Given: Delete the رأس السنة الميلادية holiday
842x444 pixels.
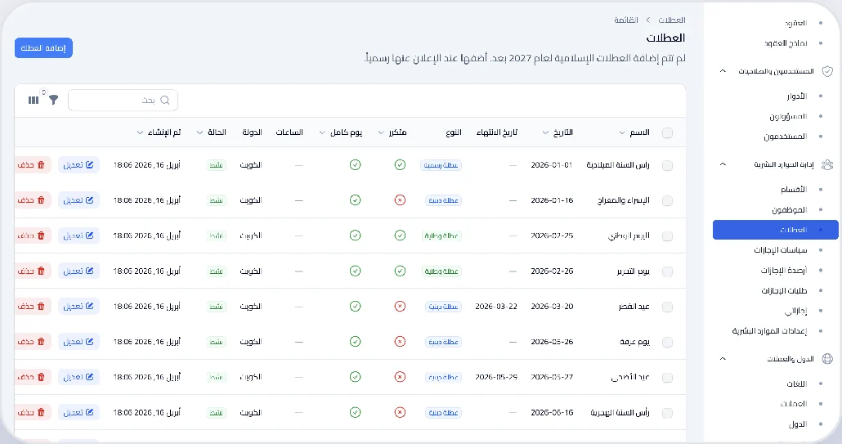Looking at the screenshot, I should point(32,165).
